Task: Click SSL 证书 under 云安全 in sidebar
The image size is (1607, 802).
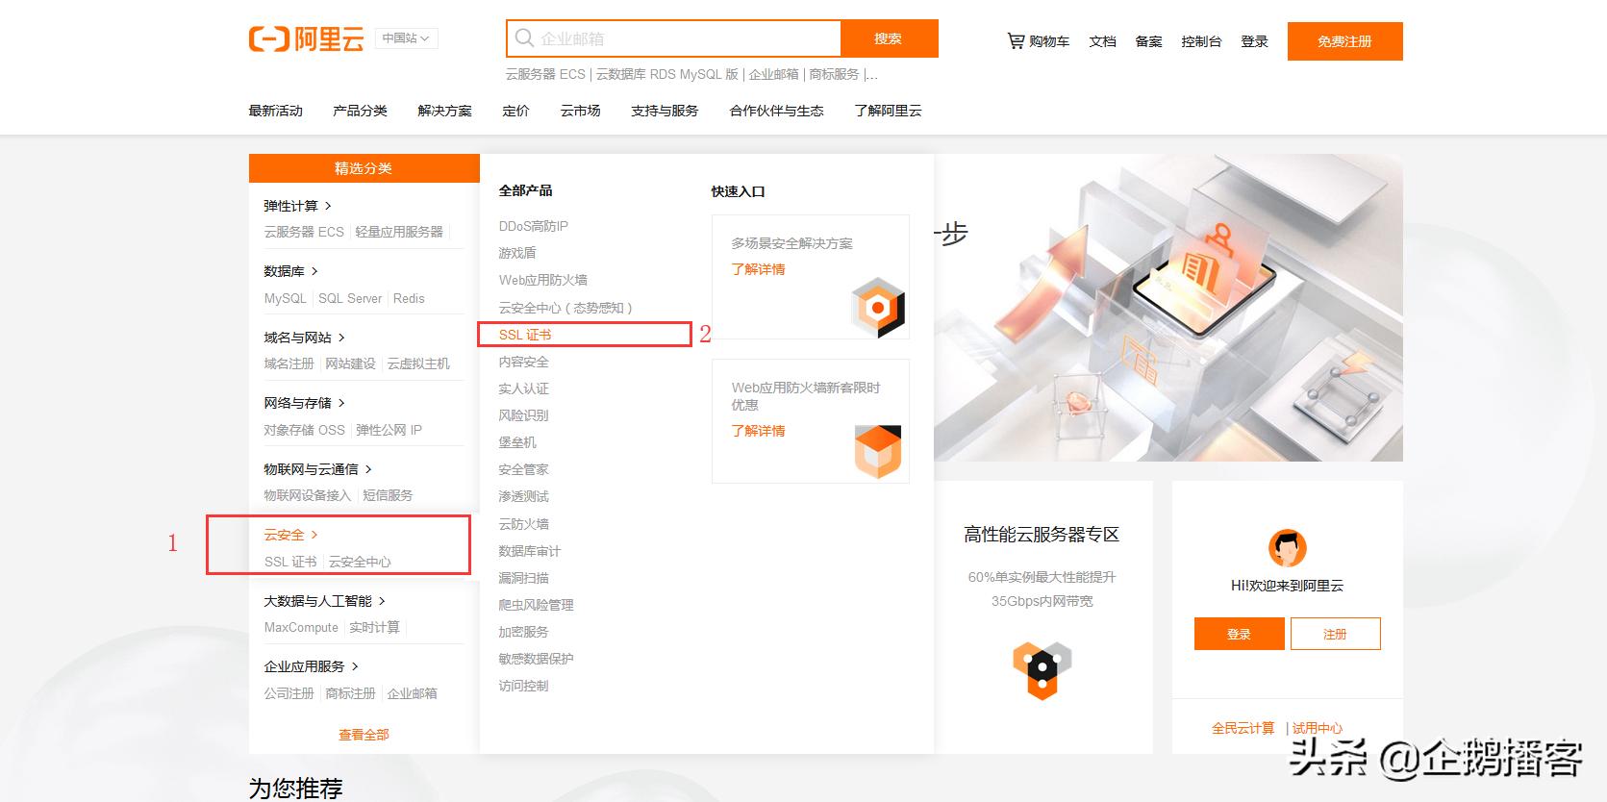Action: (x=290, y=562)
